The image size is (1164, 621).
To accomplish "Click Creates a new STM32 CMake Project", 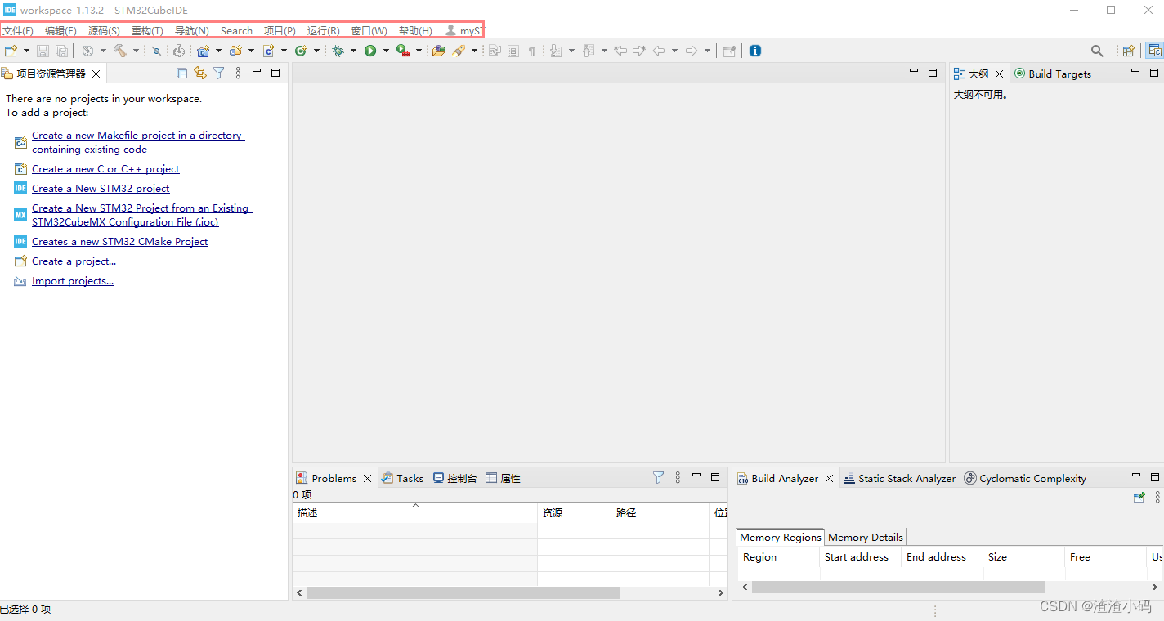I will click(120, 241).
